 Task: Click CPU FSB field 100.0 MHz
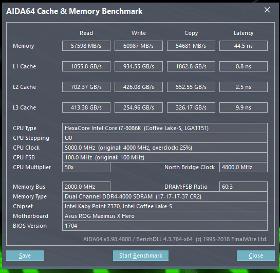click(x=165, y=157)
